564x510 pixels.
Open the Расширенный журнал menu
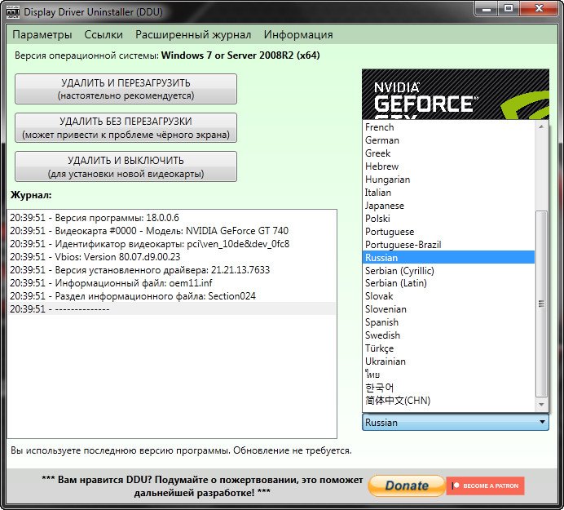(x=193, y=34)
